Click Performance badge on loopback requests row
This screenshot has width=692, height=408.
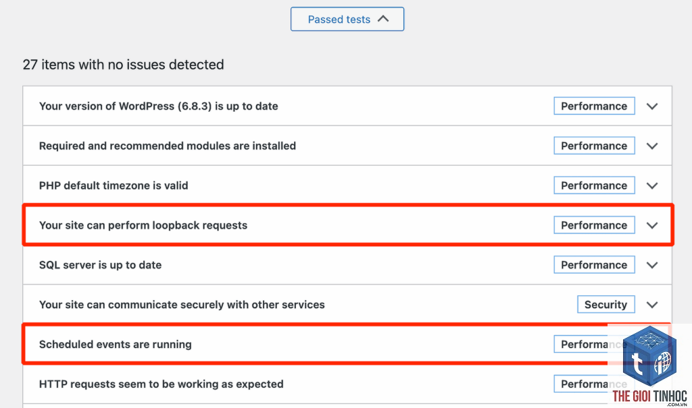tap(594, 225)
